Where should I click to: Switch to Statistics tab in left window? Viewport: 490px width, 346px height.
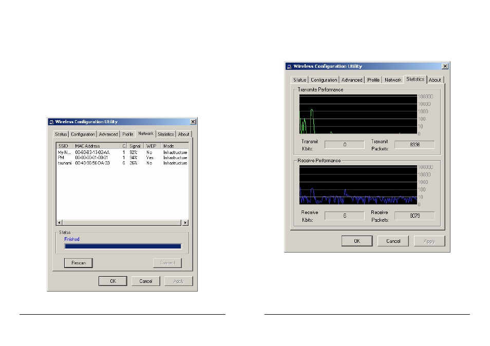pos(165,134)
